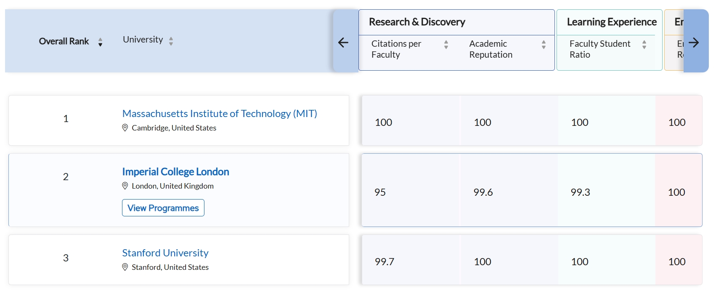Click Stanford's Academic Reputation score 100

(x=483, y=262)
